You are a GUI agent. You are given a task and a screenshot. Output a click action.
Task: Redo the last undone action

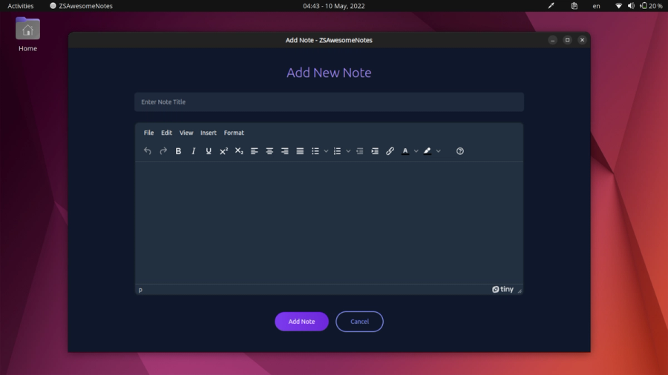[163, 151]
